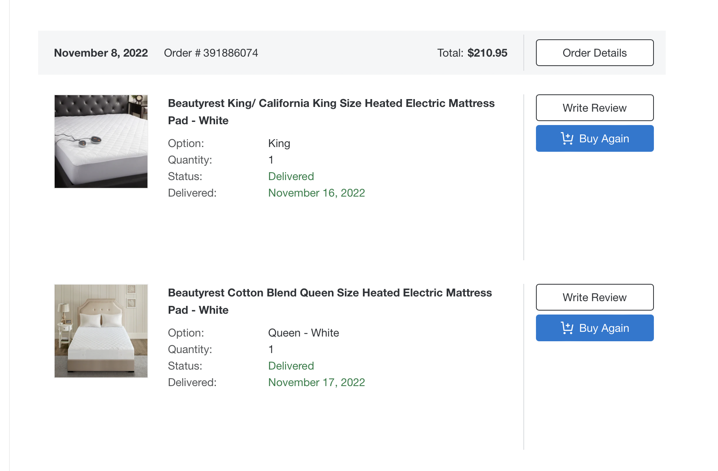Image resolution: width=718 pixels, height=471 pixels.
Task: Click Buy Again for Queen mattress pad
Action: point(595,328)
